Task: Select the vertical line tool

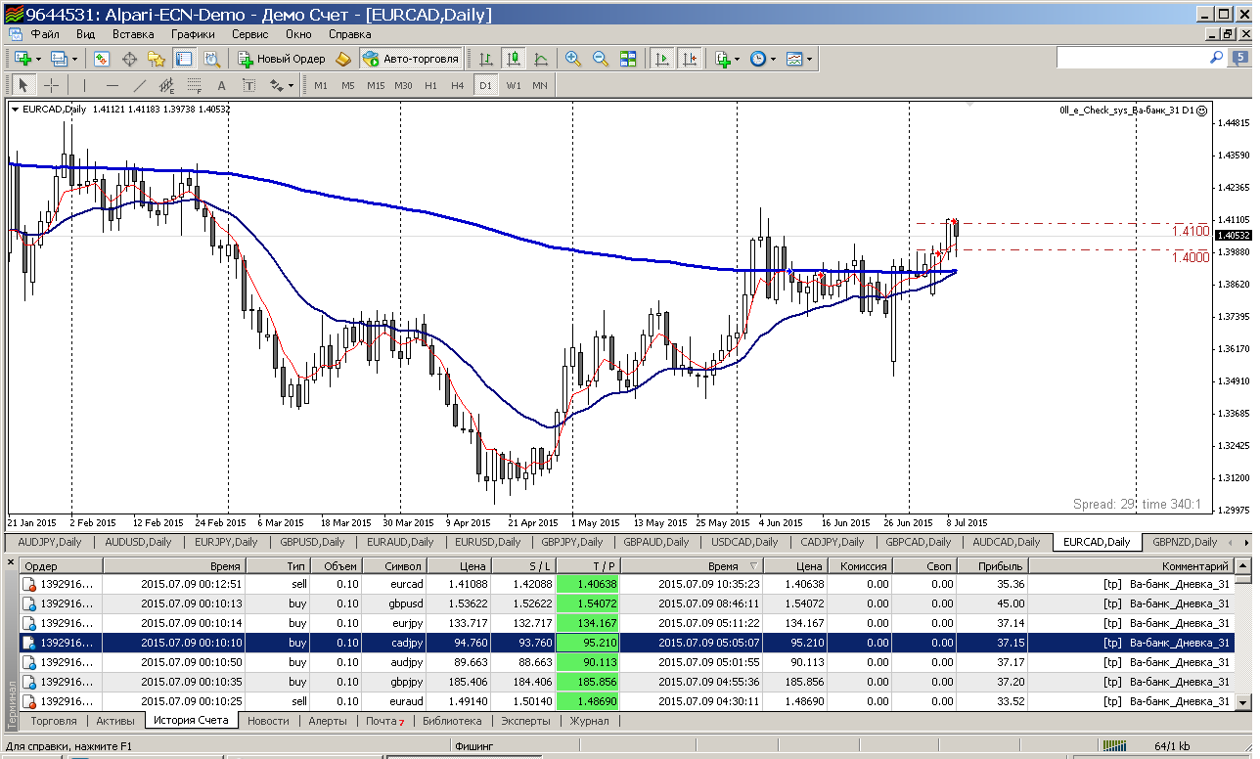Action: tap(84, 85)
